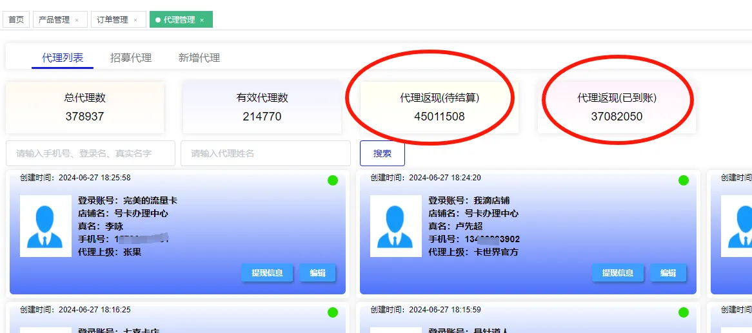Click avatar icon of 我滴店铺 agent
752x333 pixels.
pyautogui.click(x=395, y=226)
